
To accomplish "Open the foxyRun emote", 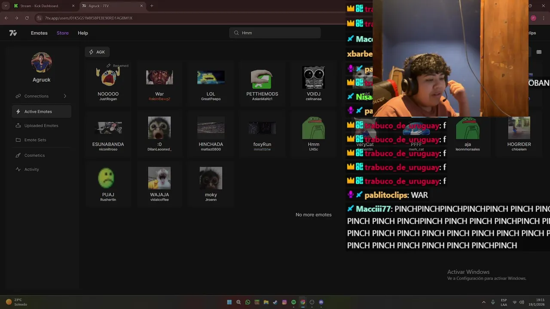I will 262,133.
